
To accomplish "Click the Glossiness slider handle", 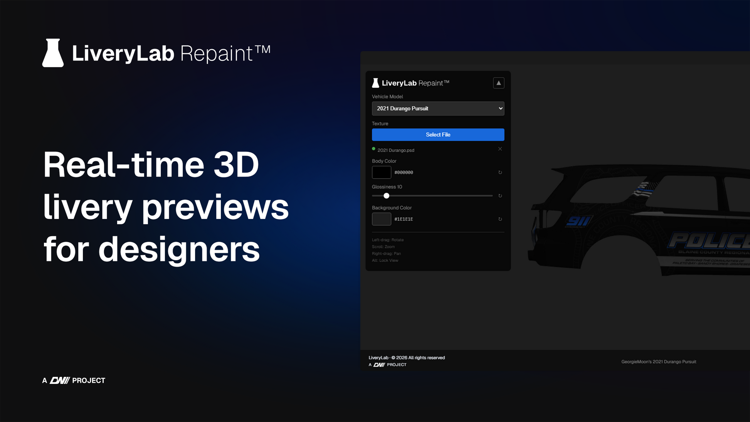I will pyautogui.click(x=386, y=196).
